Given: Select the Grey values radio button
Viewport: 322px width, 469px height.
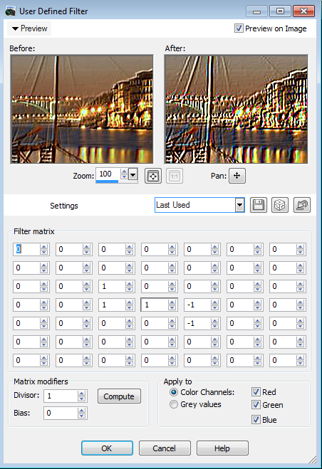Looking at the screenshot, I should click(173, 404).
